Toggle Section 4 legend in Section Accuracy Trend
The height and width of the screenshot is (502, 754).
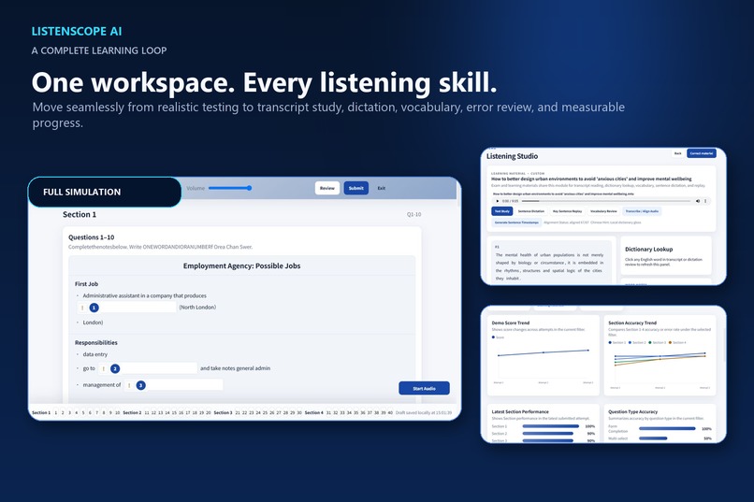click(677, 342)
